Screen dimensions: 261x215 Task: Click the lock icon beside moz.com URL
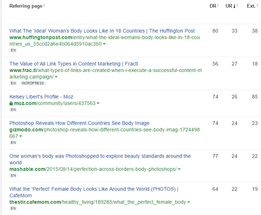click(x=11, y=104)
